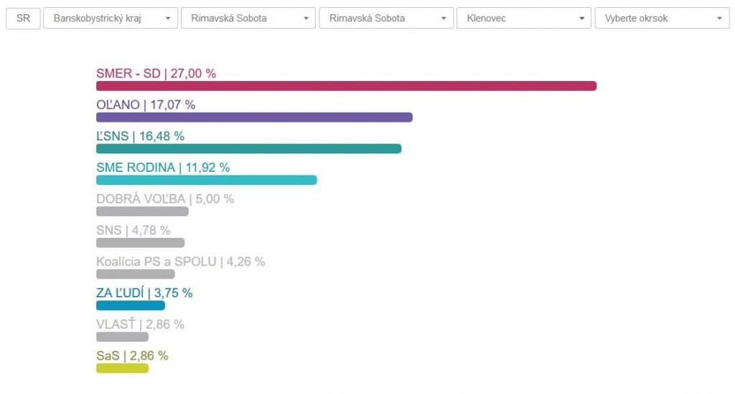735x394 pixels.
Task: Select the SME RODINA 11,92 % label
Action: coord(163,168)
